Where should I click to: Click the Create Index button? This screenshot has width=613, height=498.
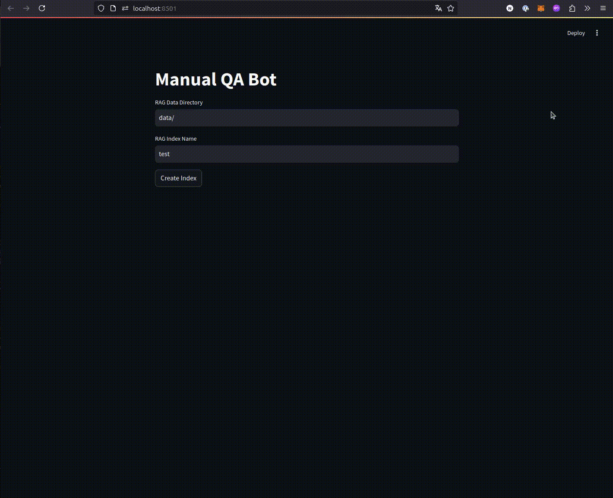(178, 178)
